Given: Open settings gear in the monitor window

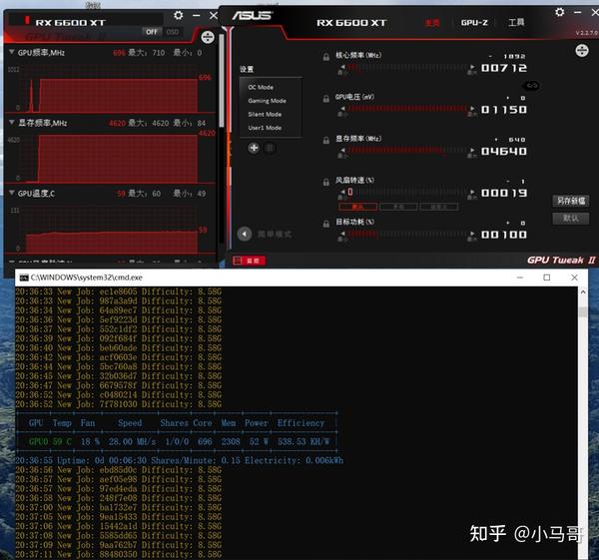Looking at the screenshot, I should pyautogui.click(x=178, y=15).
